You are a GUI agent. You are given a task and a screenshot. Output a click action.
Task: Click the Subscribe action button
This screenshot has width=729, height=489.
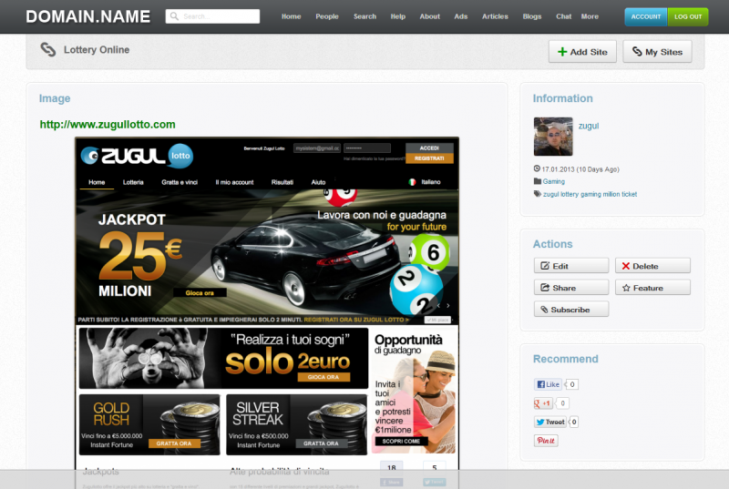(x=571, y=310)
